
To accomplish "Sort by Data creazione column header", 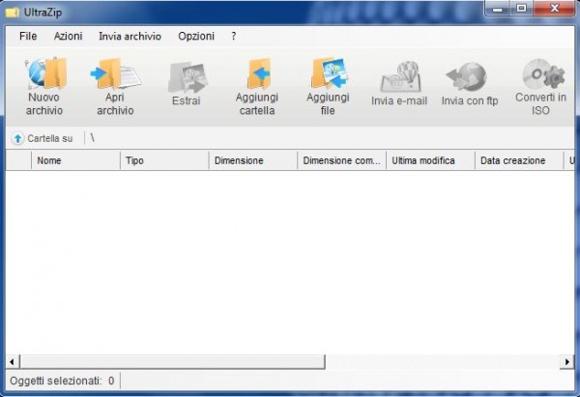I will pyautogui.click(x=519, y=160).
